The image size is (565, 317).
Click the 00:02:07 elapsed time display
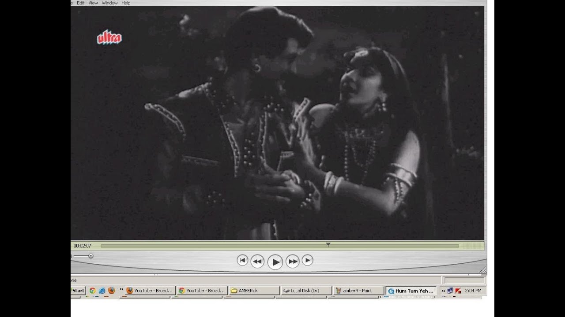(83, 246)
